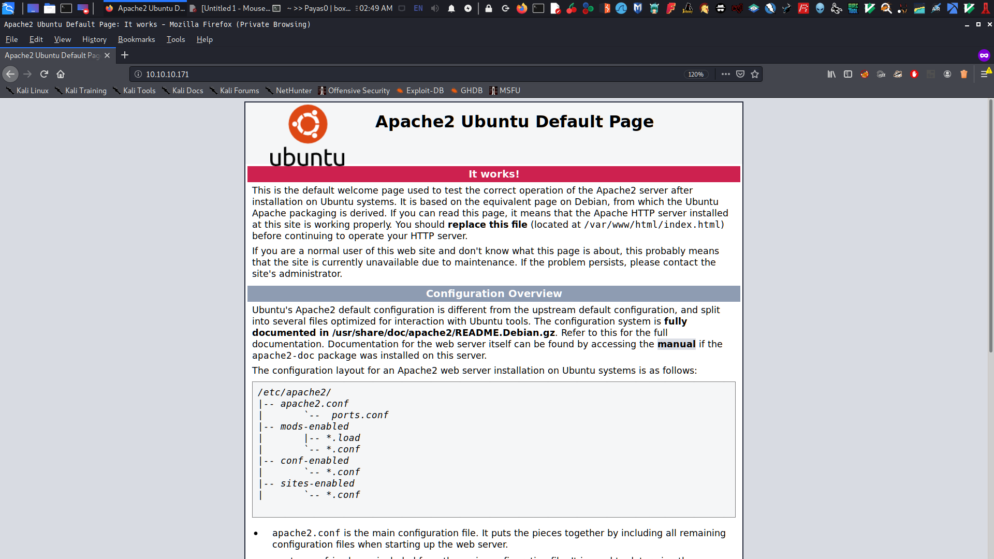994x559 pixels.
Task: Lock the screen with padlock icon
Action: [x=489, y=8]
